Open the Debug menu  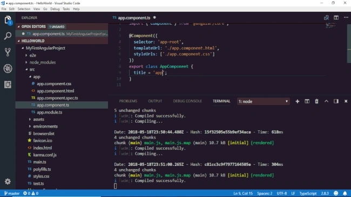click(x=55, y=9)
